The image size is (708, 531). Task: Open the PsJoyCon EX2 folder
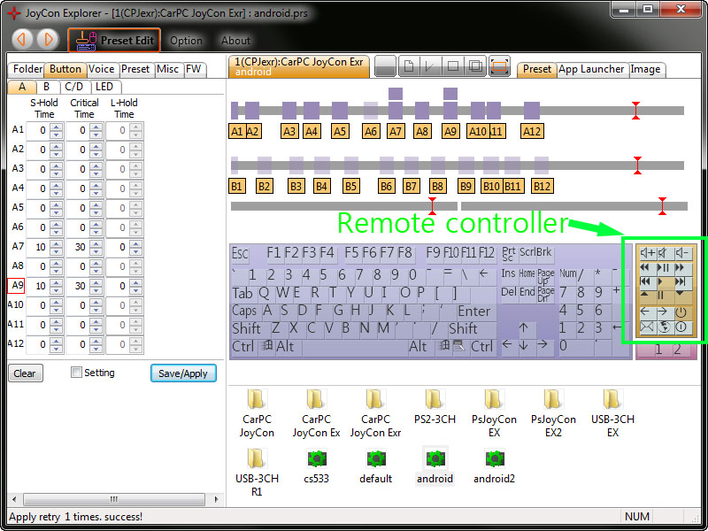point(553,413)
